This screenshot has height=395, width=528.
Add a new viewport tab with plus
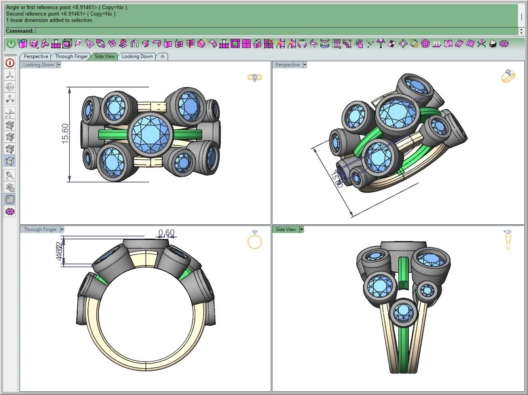[x=162, y=56]
